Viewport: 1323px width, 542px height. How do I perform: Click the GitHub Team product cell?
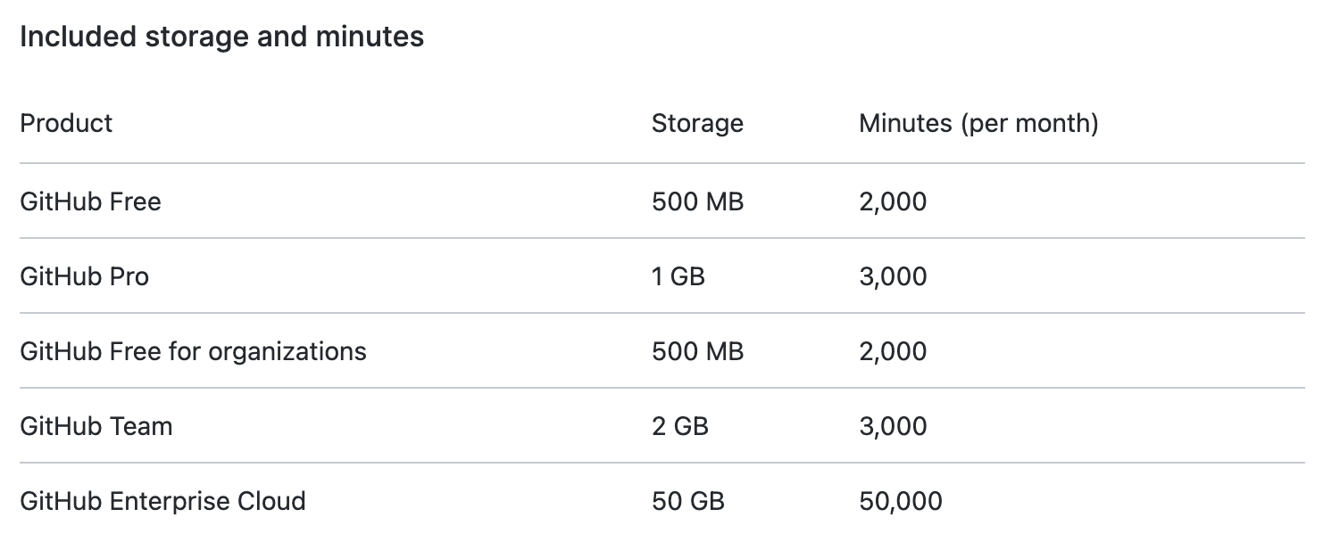(x=96, y=426)
